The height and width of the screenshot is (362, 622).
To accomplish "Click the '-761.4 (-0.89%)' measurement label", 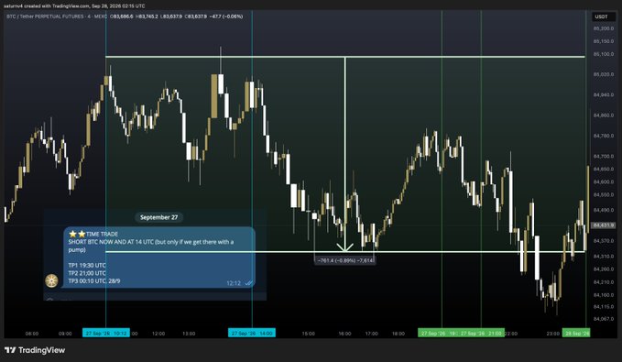I will tap(344, 260).
